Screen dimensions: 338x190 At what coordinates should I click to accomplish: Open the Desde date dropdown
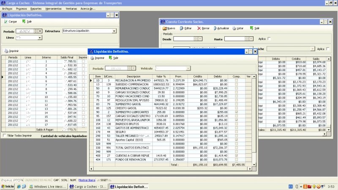[x=199, y=39]
